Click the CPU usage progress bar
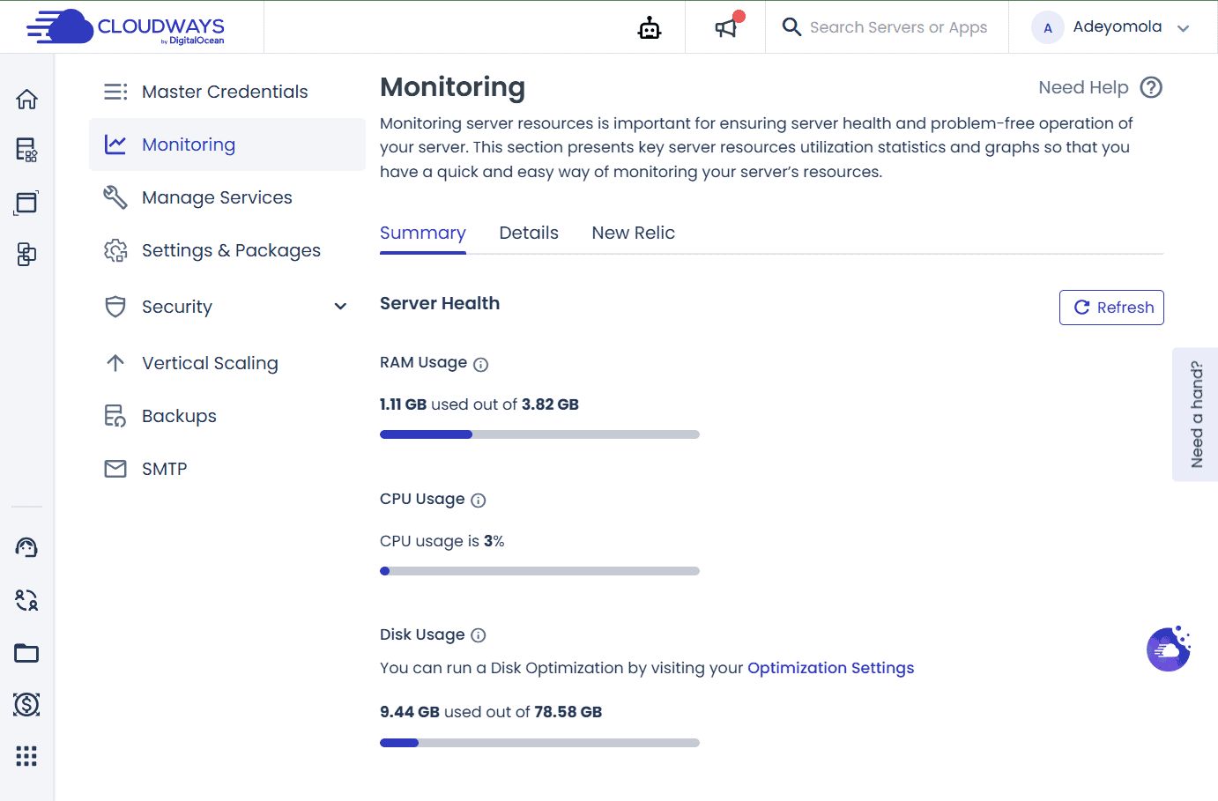1218x801 pixels. click(539, 571)
